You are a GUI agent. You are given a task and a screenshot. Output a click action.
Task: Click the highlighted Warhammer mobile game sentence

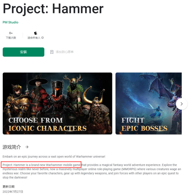[x=41, y=165]
